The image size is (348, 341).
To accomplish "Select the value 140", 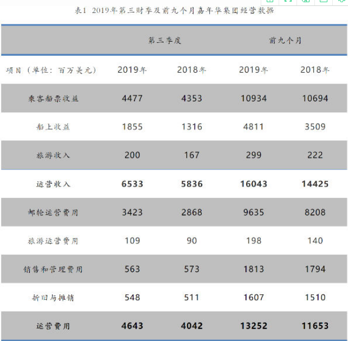I will pos(315,241).
